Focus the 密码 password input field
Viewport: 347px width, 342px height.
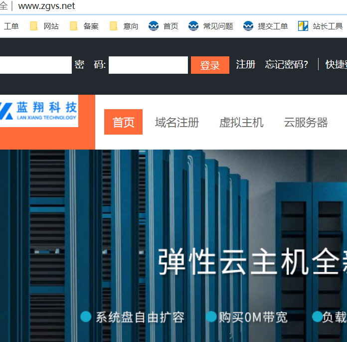tap(148, 65)
